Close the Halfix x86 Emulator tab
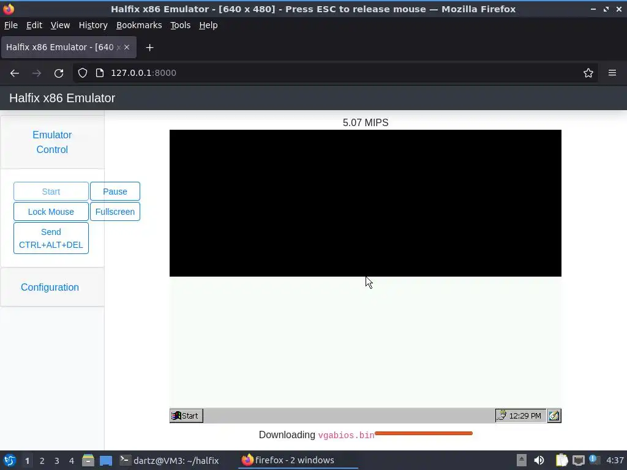The height and width of the screenshot is (470, 627). point(127,47)
